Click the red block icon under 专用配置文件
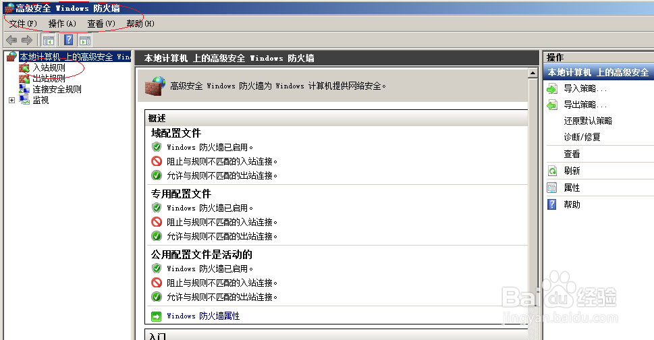The width and height of the screenshot is (654, 340). pyautogui.click(x=157, y=222)
